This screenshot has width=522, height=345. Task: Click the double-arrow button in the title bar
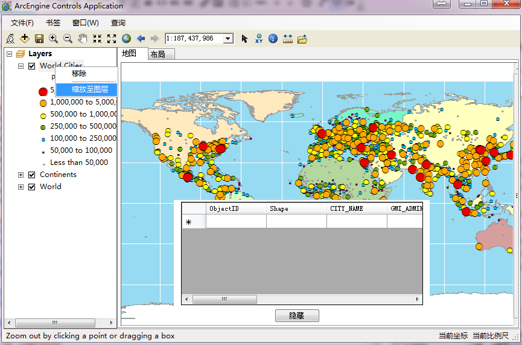coord(441,4)
